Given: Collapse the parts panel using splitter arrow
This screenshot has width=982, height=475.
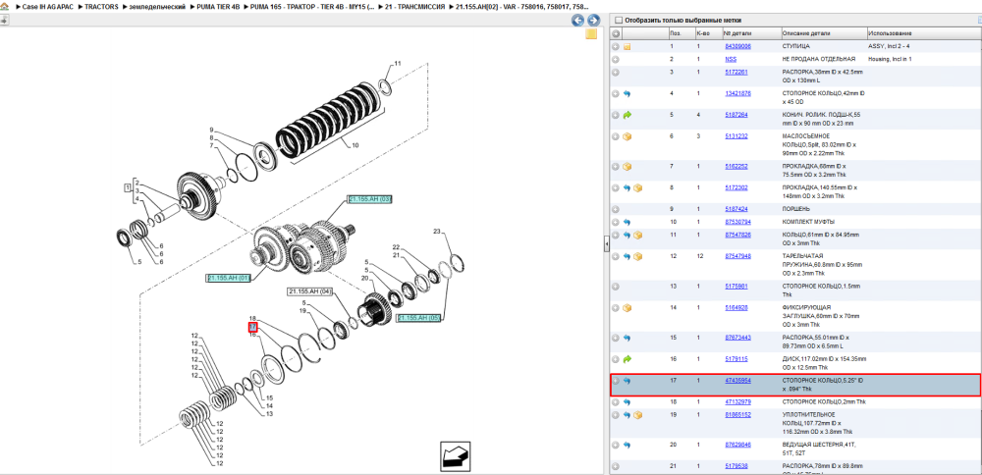Looking at the screenshot, I should click(606, 246).
